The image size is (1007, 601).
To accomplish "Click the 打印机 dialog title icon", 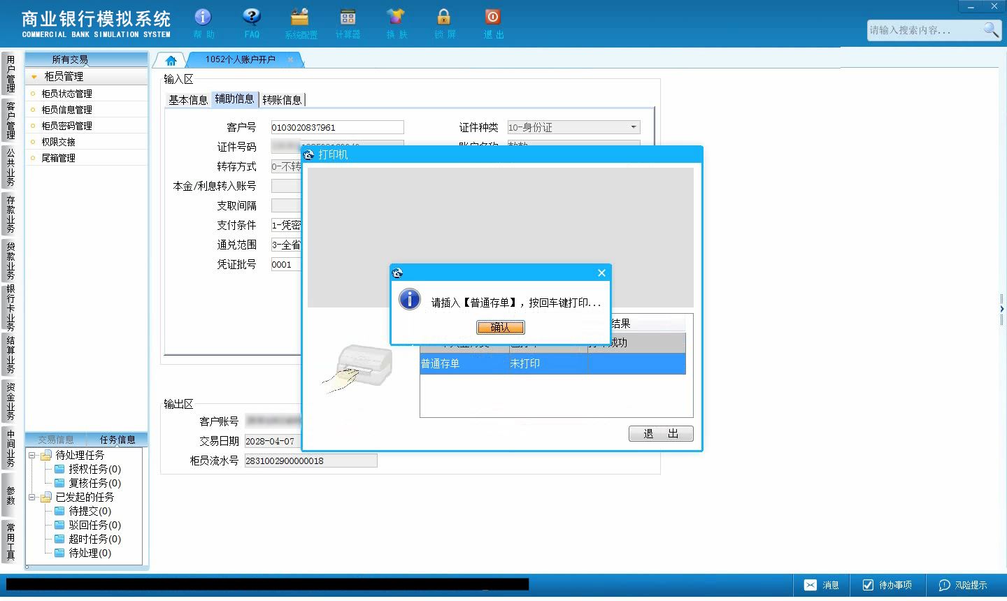I will click(x=309, y=154).
